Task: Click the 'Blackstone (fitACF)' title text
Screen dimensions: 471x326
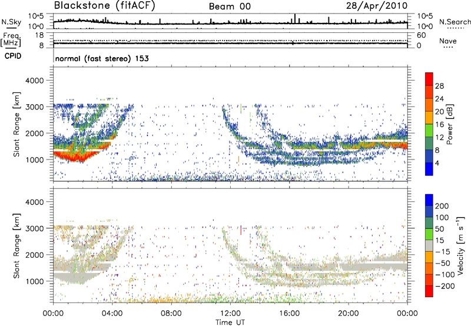Action: [x=105, y=5]
